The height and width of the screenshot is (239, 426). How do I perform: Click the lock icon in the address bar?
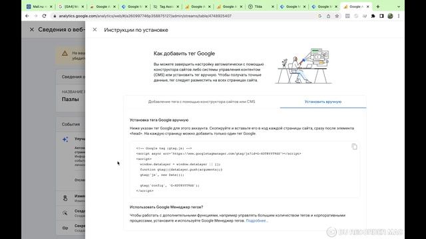coord(55,16)
